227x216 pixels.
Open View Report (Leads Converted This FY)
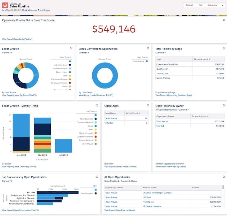tap(96, 95)
